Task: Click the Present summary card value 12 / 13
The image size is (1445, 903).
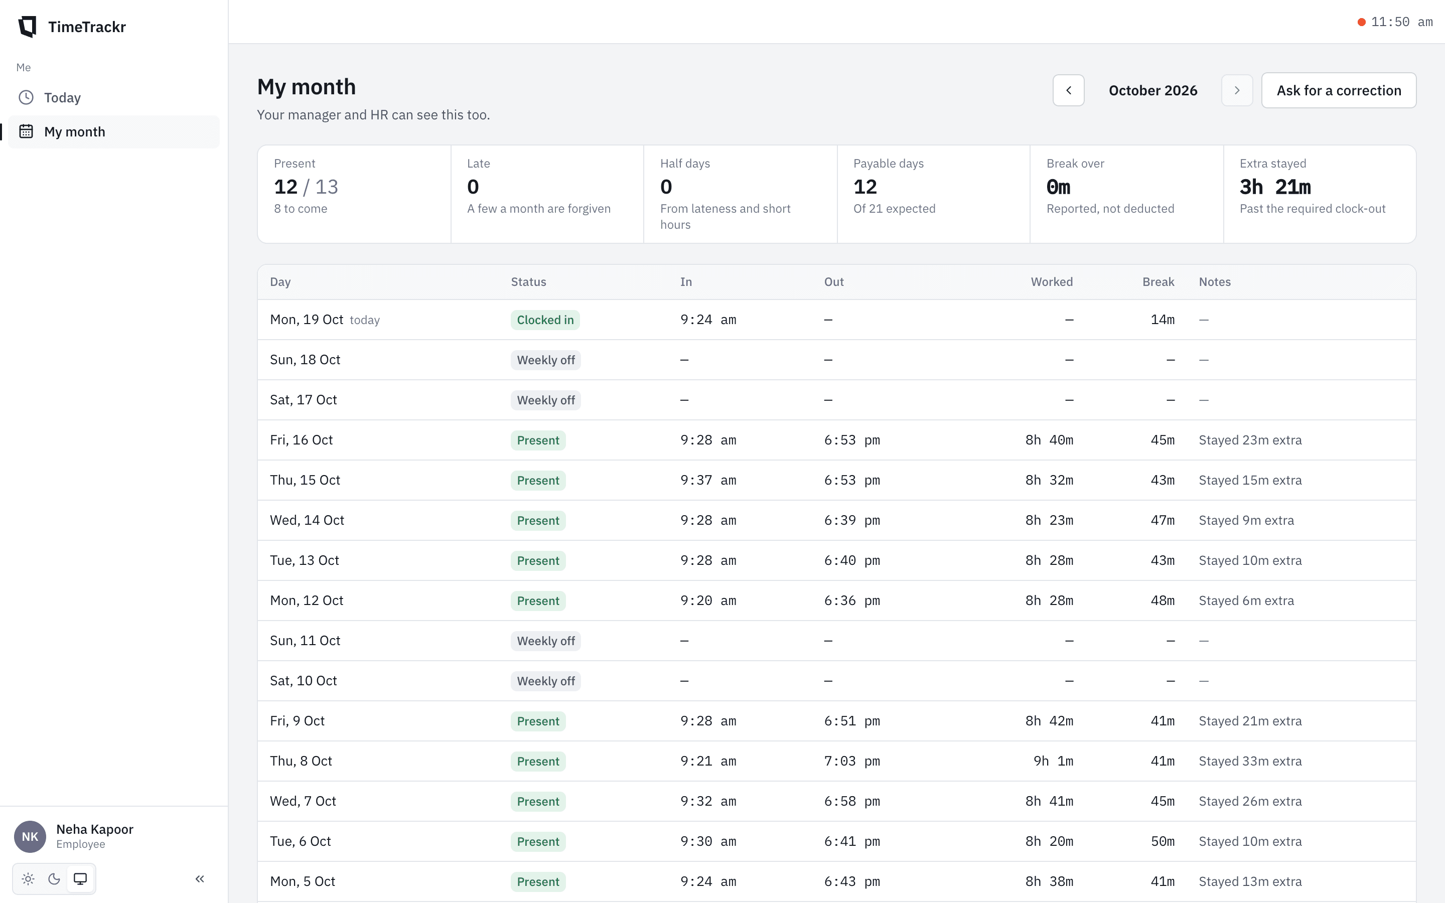Action: pyautogui.click(x=306, y=187)
